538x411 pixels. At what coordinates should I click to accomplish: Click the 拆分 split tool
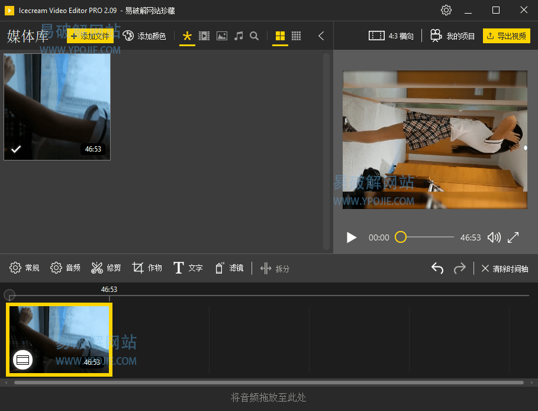(x=275, y=268)
